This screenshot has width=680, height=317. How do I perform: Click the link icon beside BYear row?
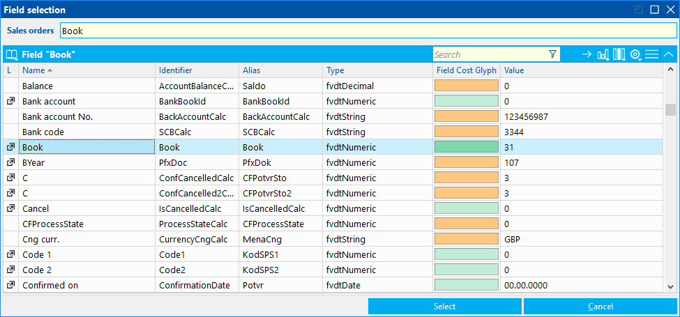coord(10,162)
